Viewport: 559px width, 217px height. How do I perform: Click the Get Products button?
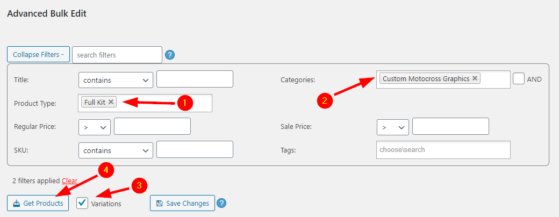coord(38,204)
